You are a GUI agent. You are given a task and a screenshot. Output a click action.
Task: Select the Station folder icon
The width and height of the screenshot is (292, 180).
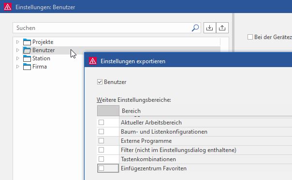[x=27, y=58]
